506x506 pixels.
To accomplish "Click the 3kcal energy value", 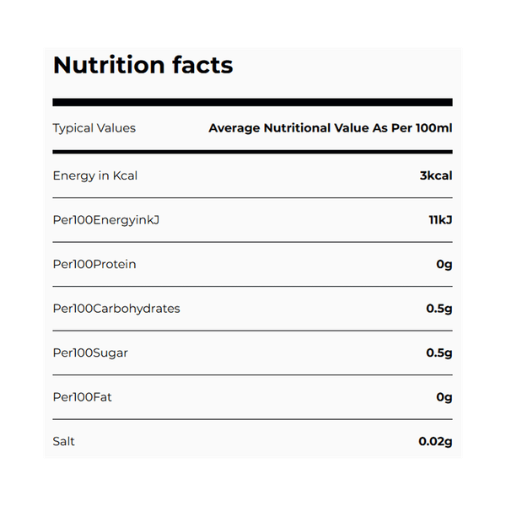I will click(x=435, y=175).
